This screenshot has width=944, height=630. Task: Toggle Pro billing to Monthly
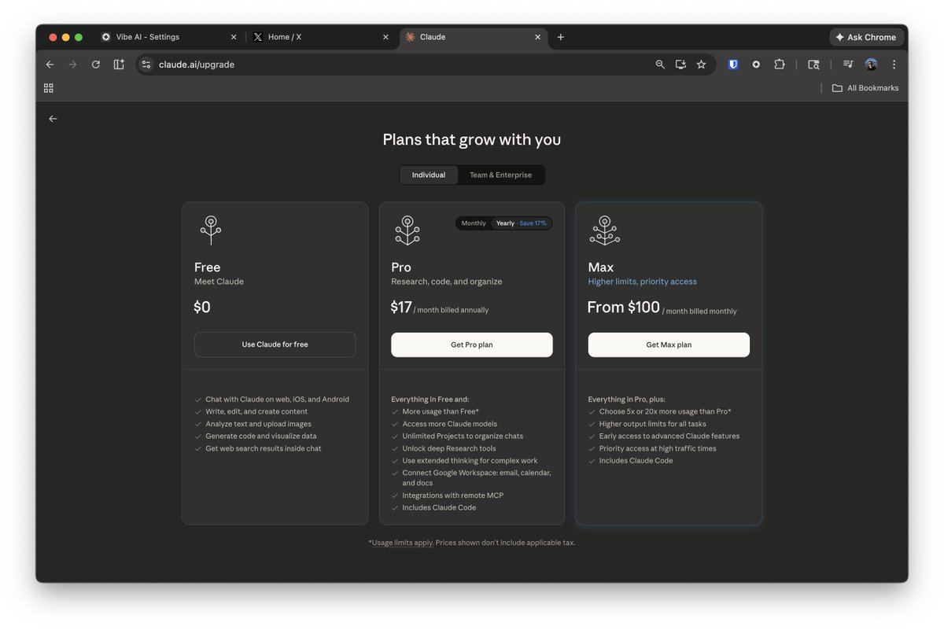(474, 223)
